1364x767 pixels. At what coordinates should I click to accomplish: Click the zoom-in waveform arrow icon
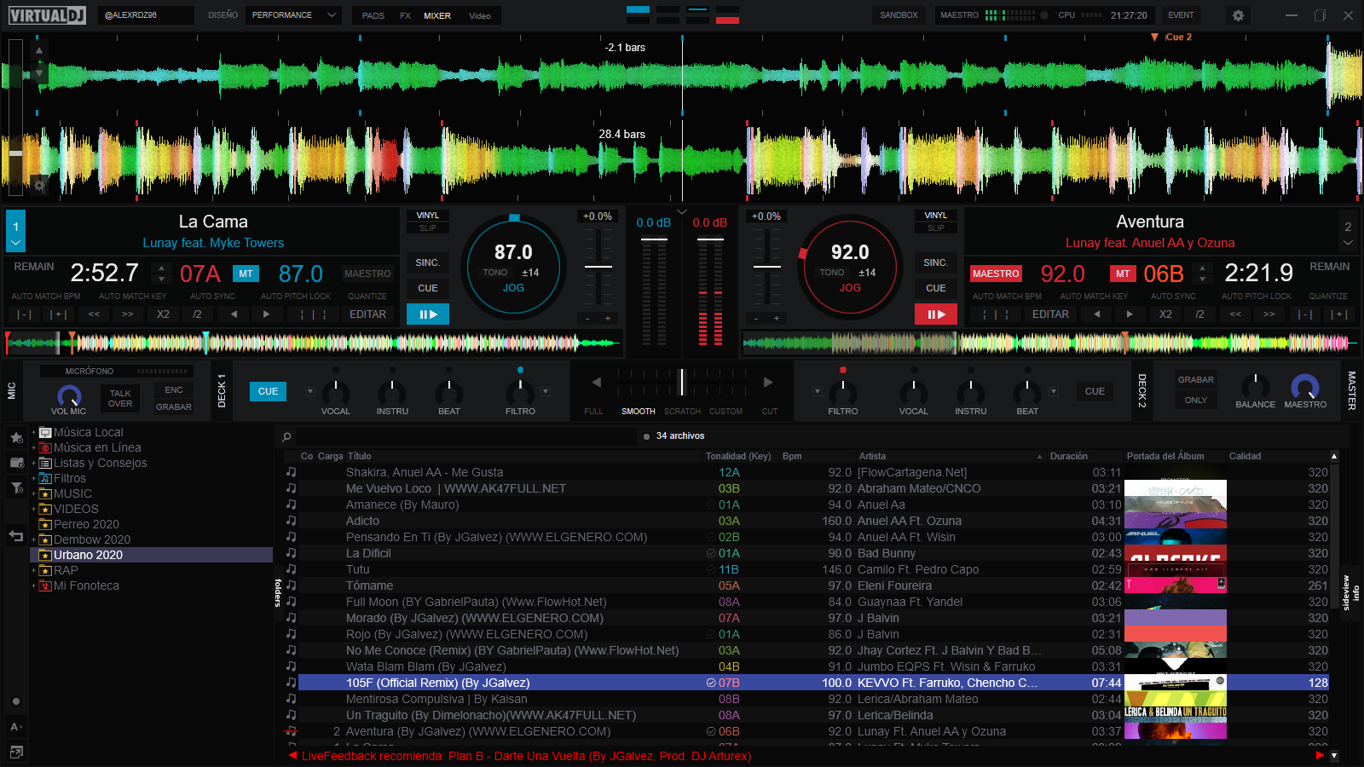(x=38, y=50)
